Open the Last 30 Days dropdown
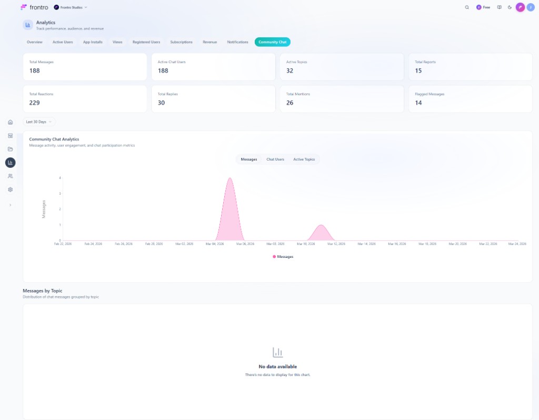539x420 pixels. click(39, 122)
